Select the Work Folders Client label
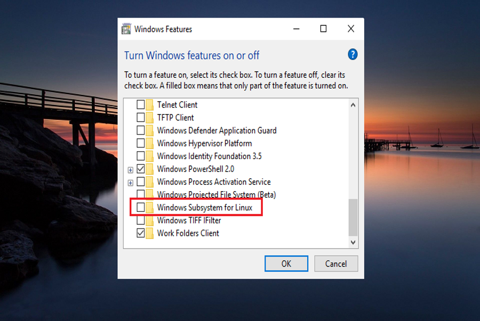Viewport: 480px width, 321px height. pos(188,233)
